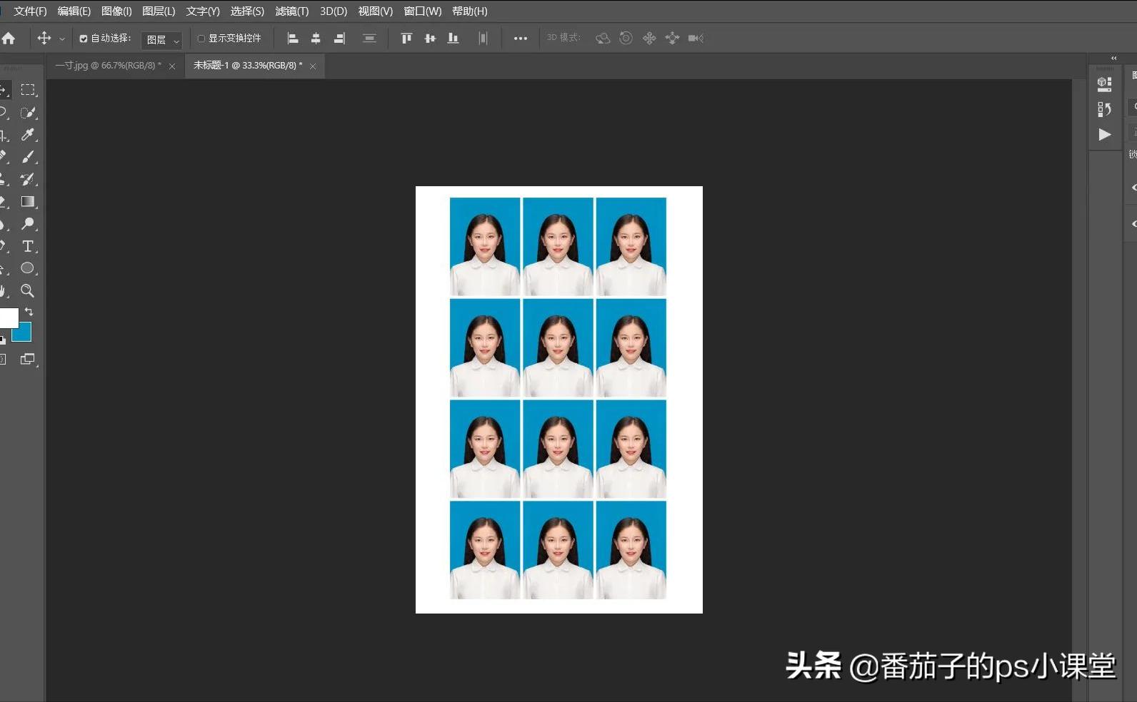
Task: Click the 3D slide icon
Action: point(672,39)
